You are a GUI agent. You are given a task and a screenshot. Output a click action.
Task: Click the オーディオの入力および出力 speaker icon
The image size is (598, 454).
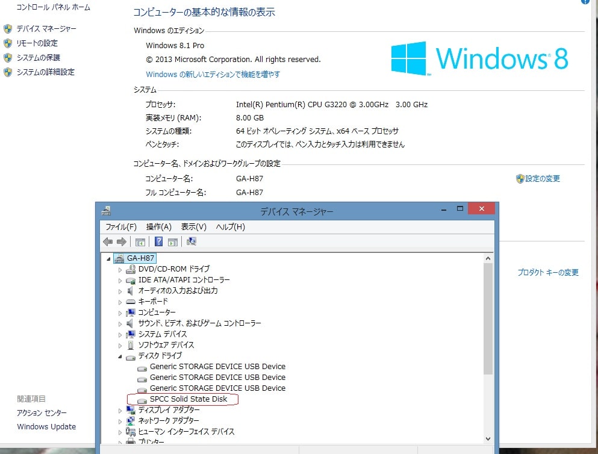click(131, 291)
